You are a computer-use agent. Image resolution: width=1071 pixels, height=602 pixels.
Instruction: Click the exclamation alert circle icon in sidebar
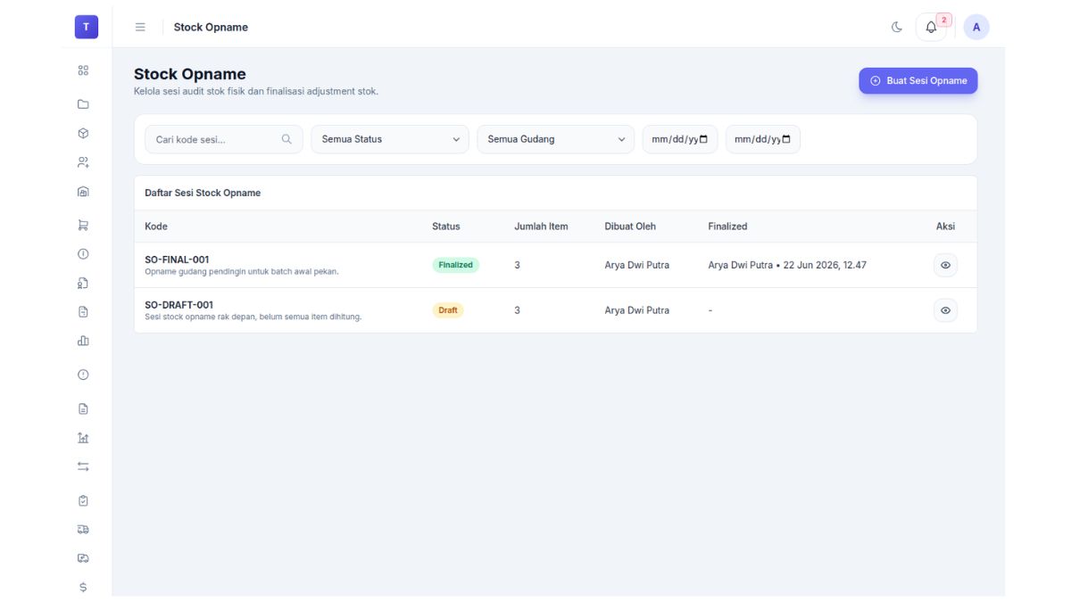83,375
